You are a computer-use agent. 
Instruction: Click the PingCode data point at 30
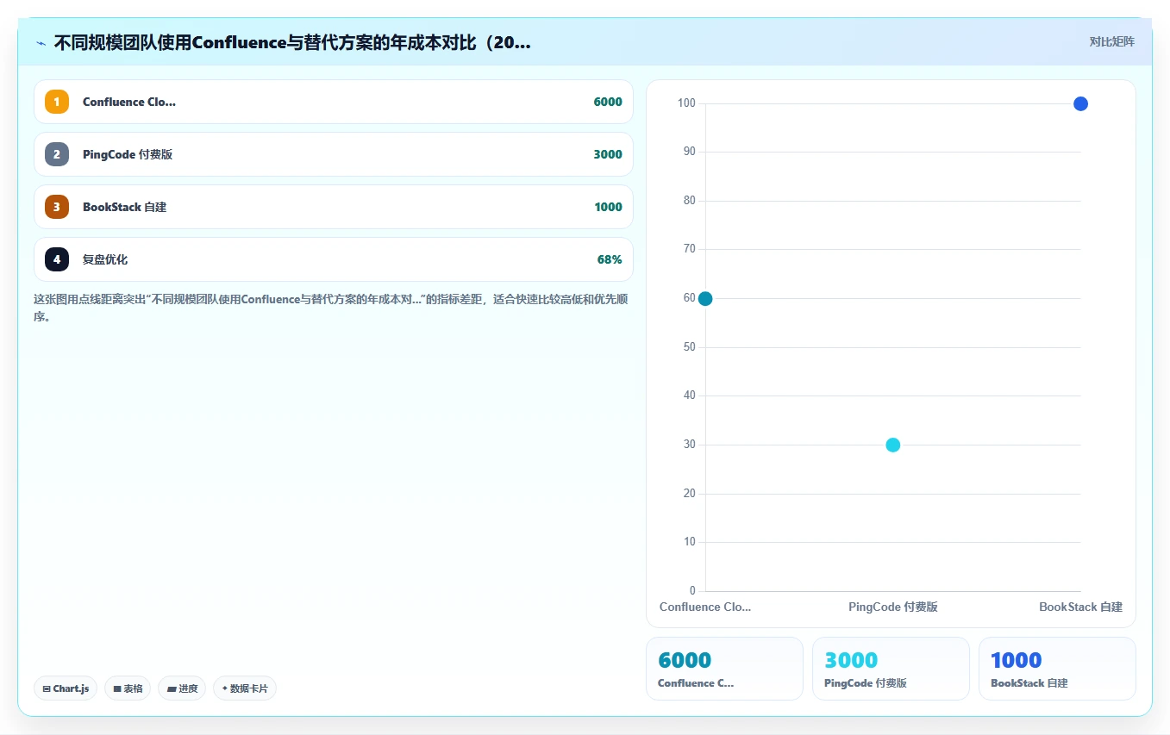point(893,445)
